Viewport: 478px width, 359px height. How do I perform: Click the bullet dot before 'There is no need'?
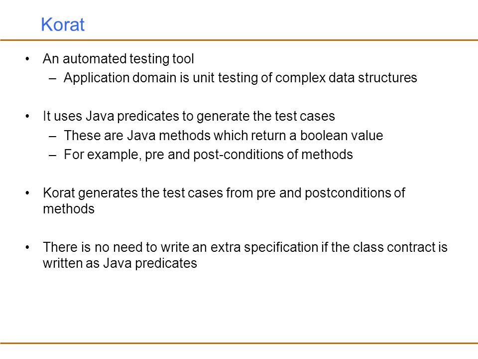[x=27, y=247]
